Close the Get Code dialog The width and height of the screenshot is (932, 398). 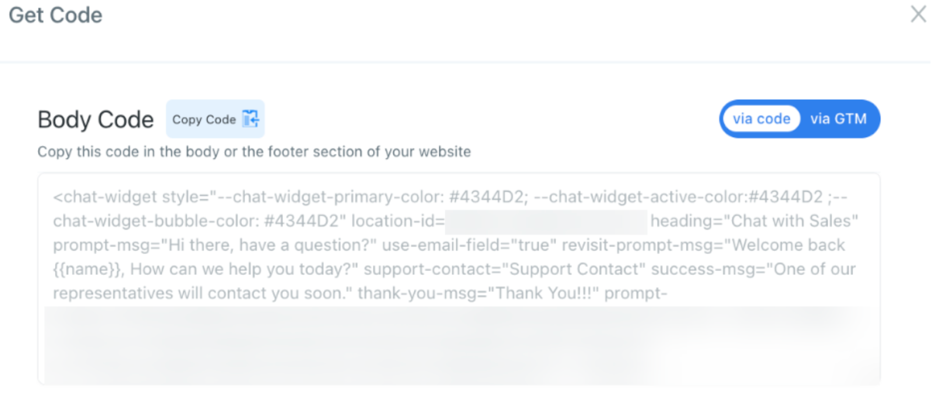(x=918, y=14)
